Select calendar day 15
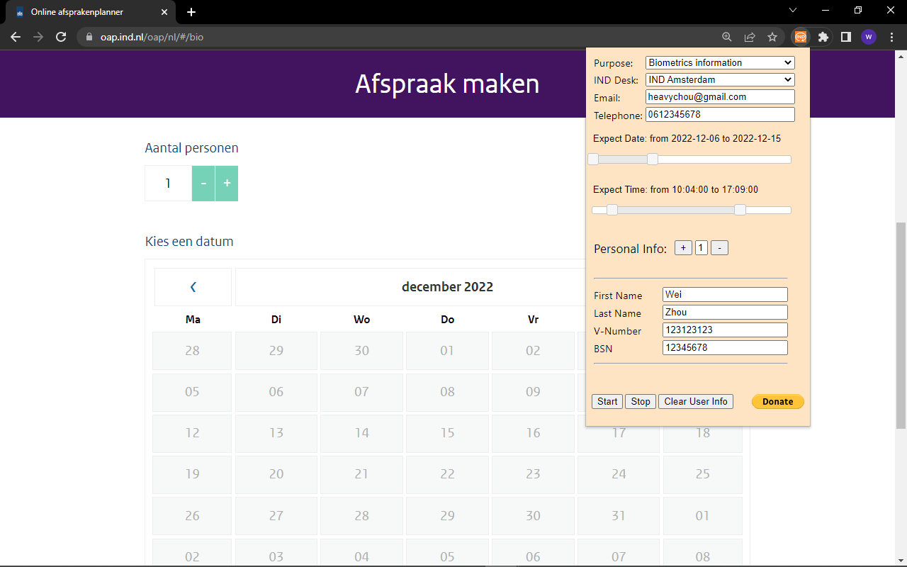 coord(447,433)
